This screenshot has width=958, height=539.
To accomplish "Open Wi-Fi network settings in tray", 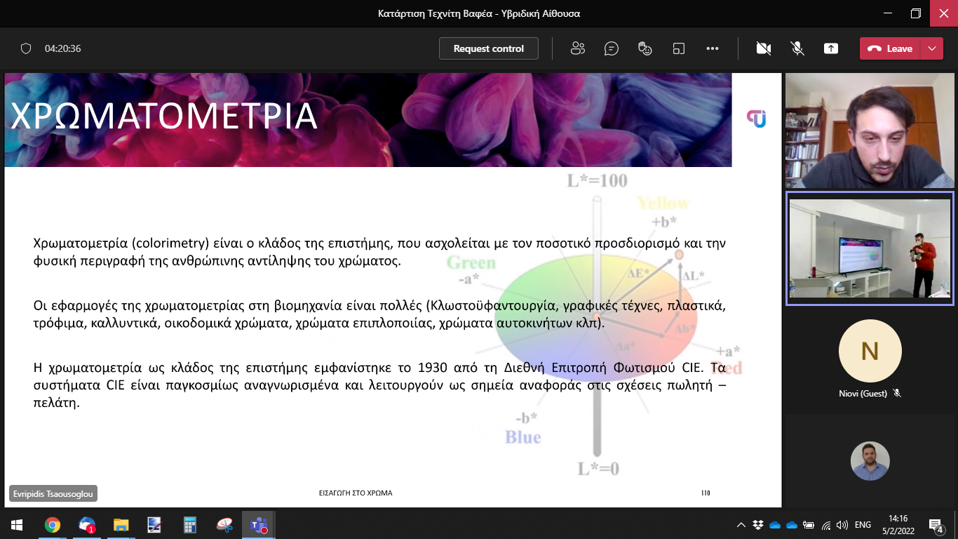I will point(826,525).
